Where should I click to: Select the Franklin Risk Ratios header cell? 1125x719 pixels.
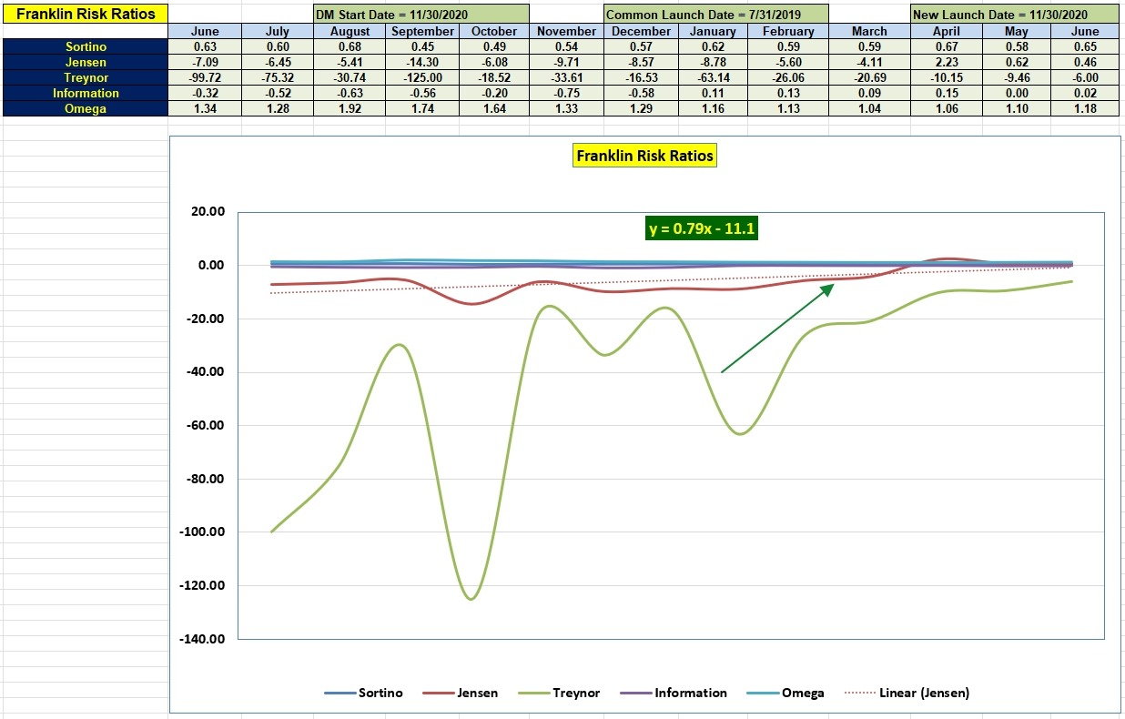pyautogui.click(x=86, y=15)
